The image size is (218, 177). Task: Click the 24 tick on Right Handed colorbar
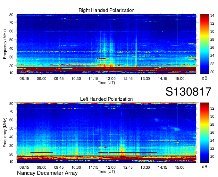click(x=212, y=55)
